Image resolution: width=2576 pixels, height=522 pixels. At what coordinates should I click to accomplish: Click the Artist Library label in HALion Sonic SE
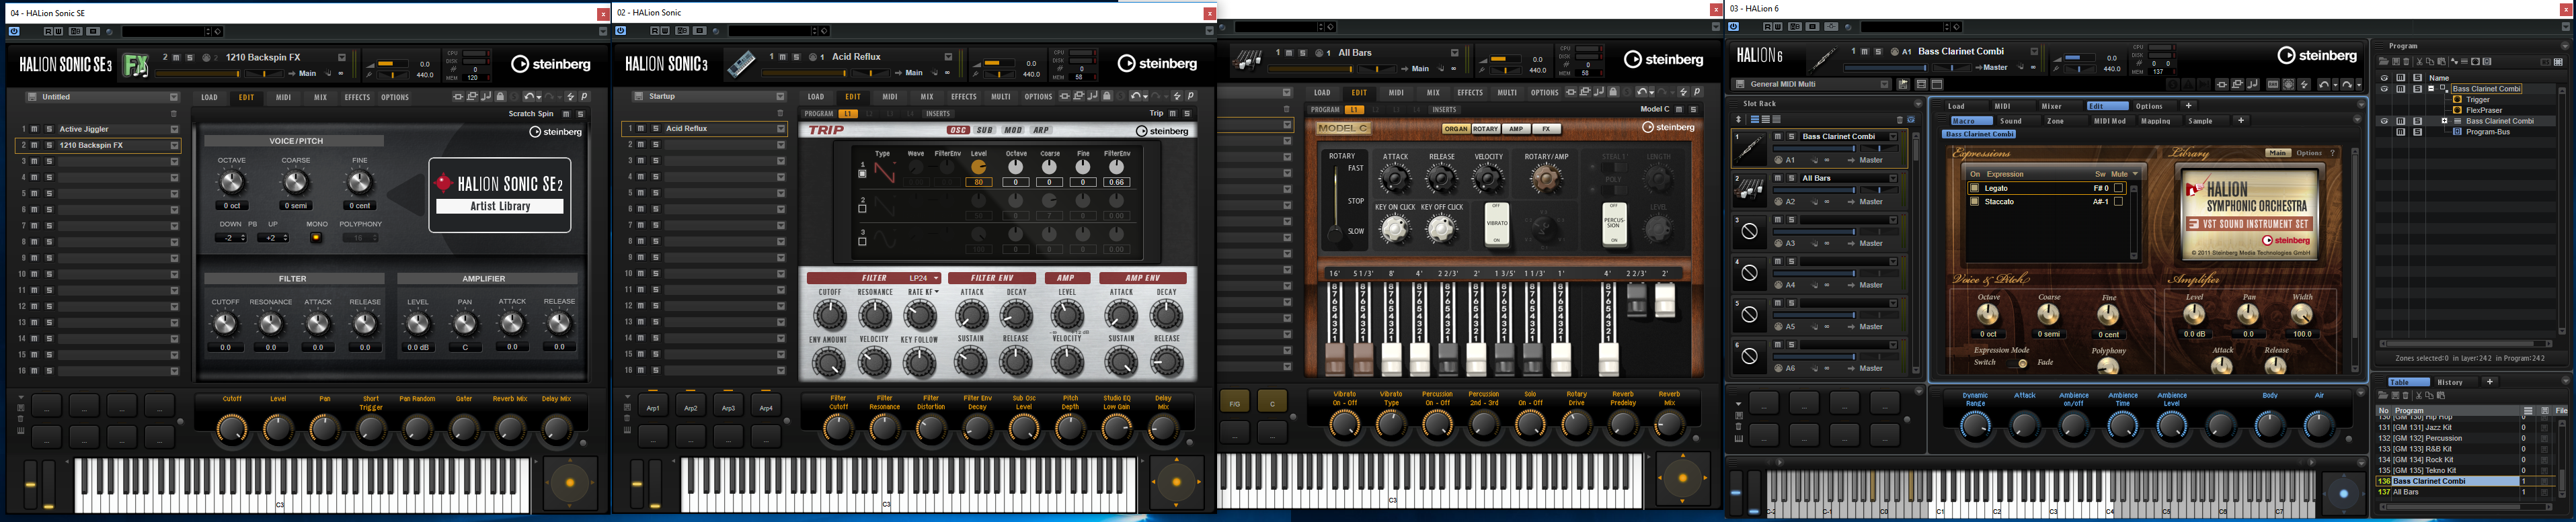[500, 206]
